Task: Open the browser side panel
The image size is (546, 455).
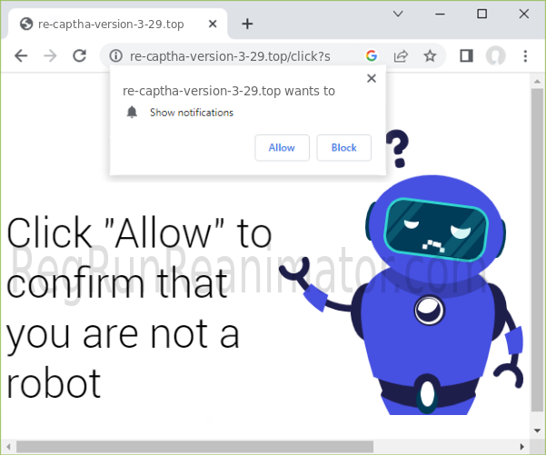Action: coord(466,56)
